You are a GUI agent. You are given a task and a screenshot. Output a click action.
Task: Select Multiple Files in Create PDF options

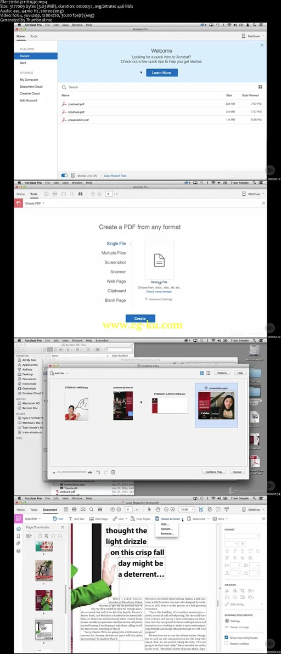coord(114,253)
